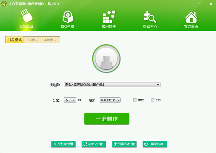The image size is (216, 153).
Task: Switch to the 本地模式 tab
Action: click(x=50, y=40)
